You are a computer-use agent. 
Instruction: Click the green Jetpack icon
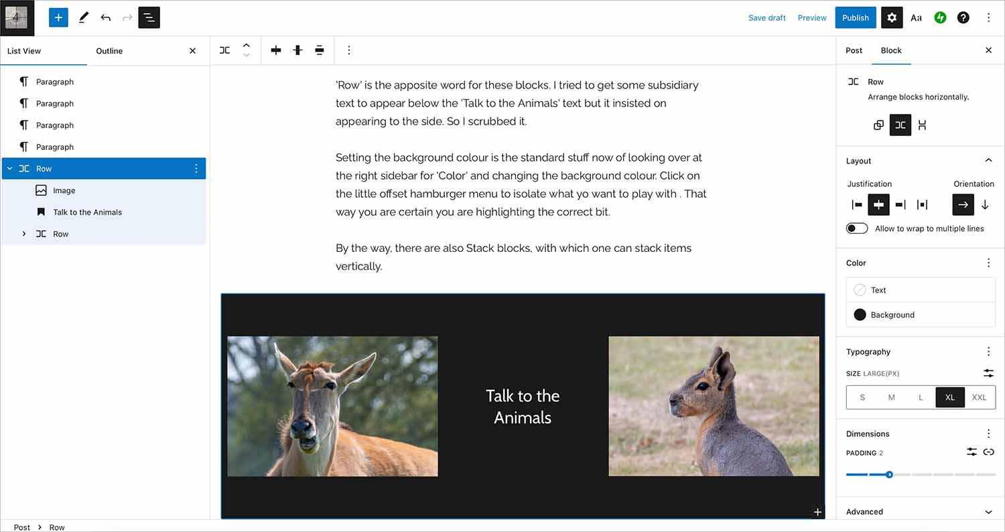pyautogui.click(x=940, y=18)
